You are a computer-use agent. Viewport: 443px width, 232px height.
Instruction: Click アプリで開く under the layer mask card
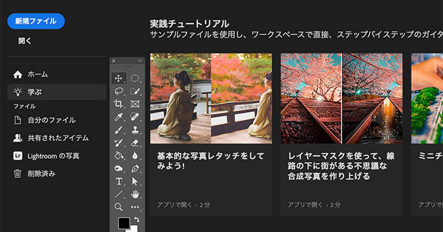click(x=305, y=205)
